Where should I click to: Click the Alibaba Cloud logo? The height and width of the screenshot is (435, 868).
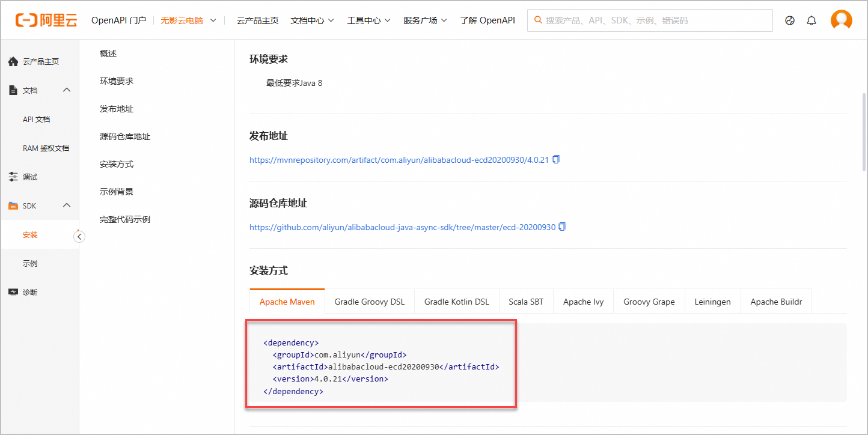(45, 19)
